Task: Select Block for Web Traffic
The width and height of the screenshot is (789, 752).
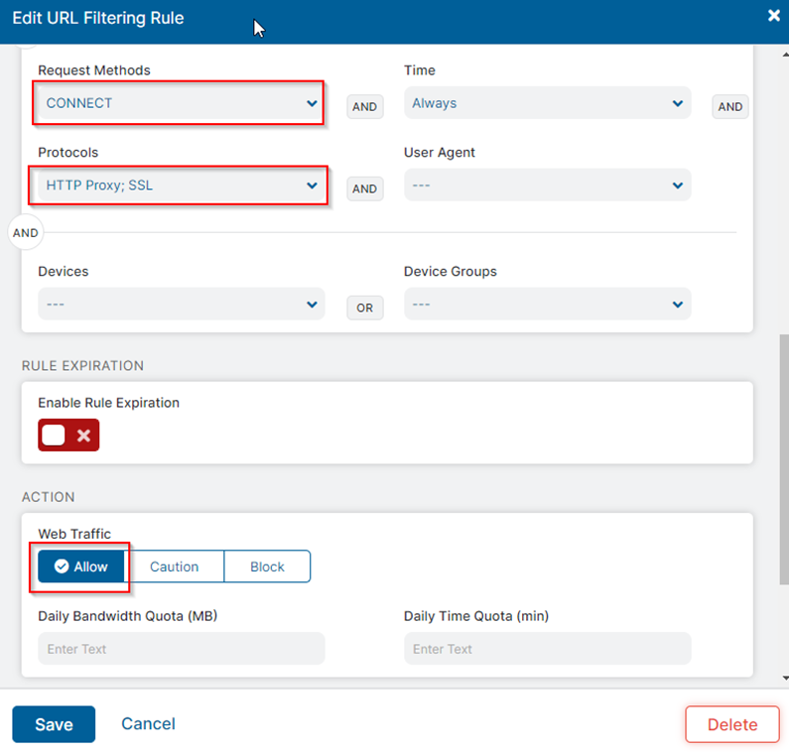Action: (x=267, y=566)
